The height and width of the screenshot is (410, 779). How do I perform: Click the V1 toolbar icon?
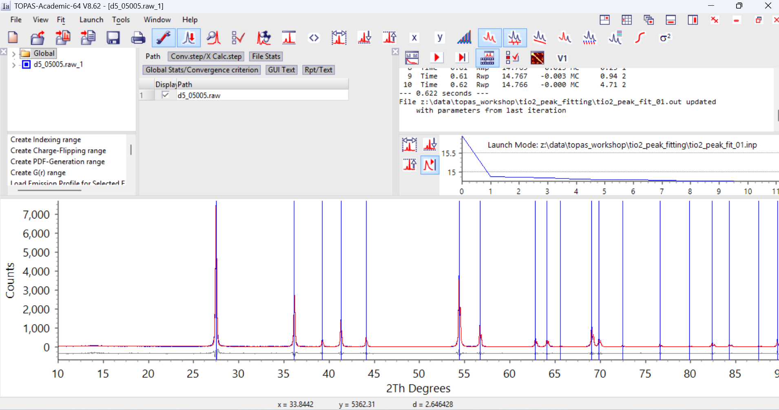coord(562,58)
